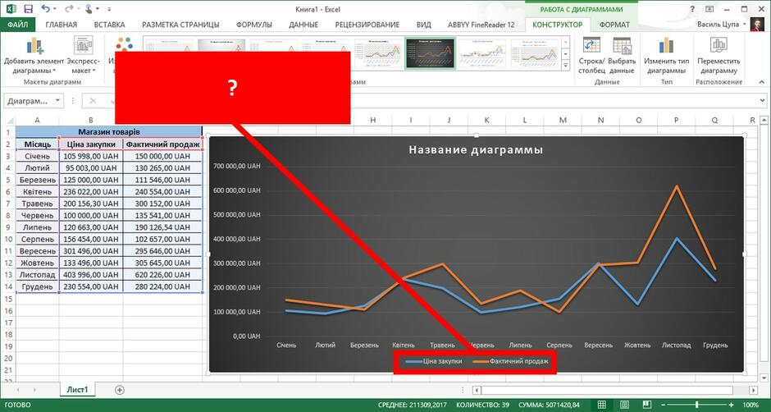
Task: Click the КОНСТРУКТОР tab
Action: tap(558, 24)
